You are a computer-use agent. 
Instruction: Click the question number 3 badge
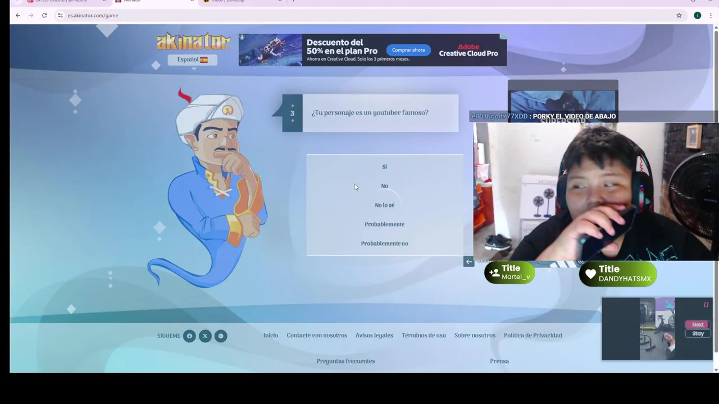click(x=292, y=113)
